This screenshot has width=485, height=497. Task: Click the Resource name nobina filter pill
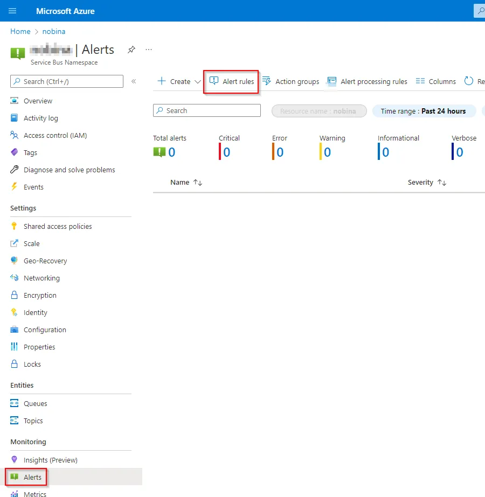tap(319, 111)
